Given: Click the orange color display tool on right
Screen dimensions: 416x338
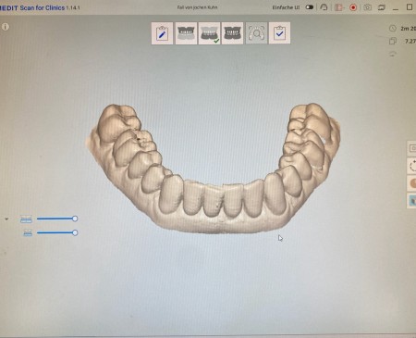Looking at the screenshot, I should [x=412, y=183].
